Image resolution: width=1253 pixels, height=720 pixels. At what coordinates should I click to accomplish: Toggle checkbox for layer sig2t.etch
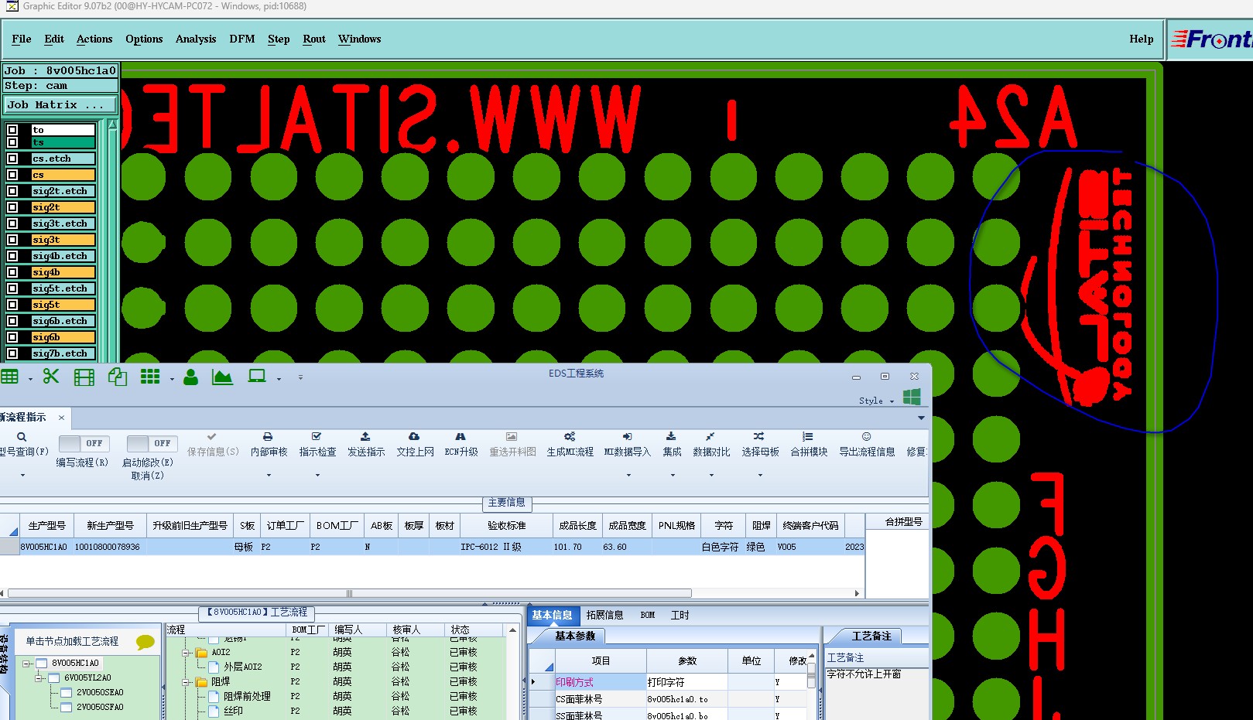click(x=12, y=191)
